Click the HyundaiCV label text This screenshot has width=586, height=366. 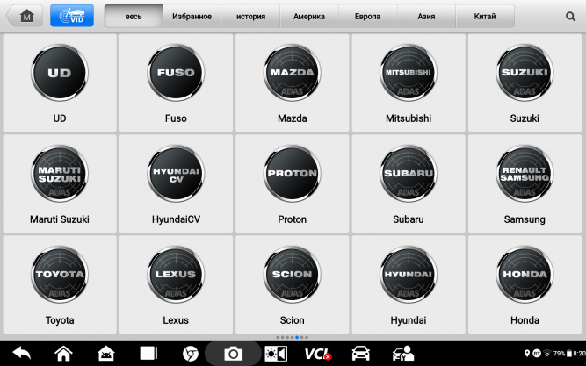(176, 219)
